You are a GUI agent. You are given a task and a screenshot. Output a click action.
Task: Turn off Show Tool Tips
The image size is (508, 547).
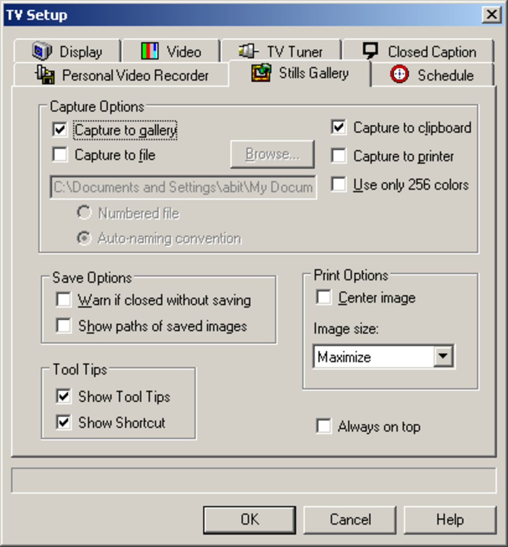(64, 396)
